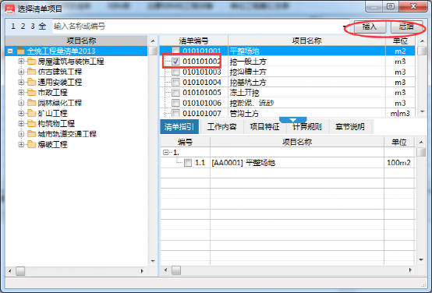Open the 计算规则 tab
The image size is (432, 293).
(307, 127)
